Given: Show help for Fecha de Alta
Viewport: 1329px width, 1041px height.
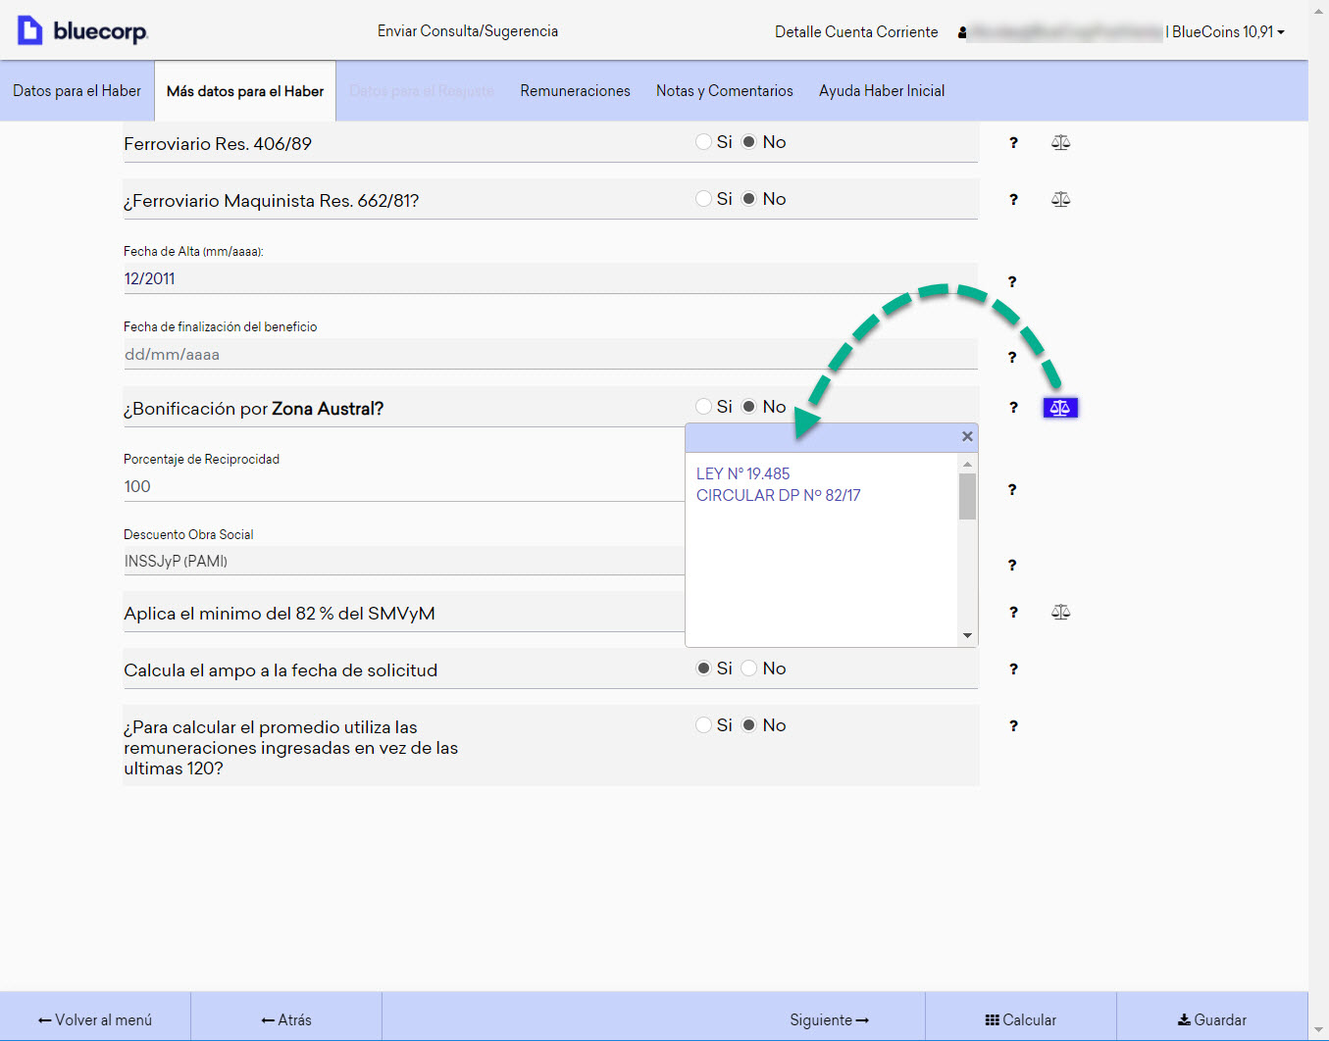Looking at the screenshot, I should point(1012,282).
